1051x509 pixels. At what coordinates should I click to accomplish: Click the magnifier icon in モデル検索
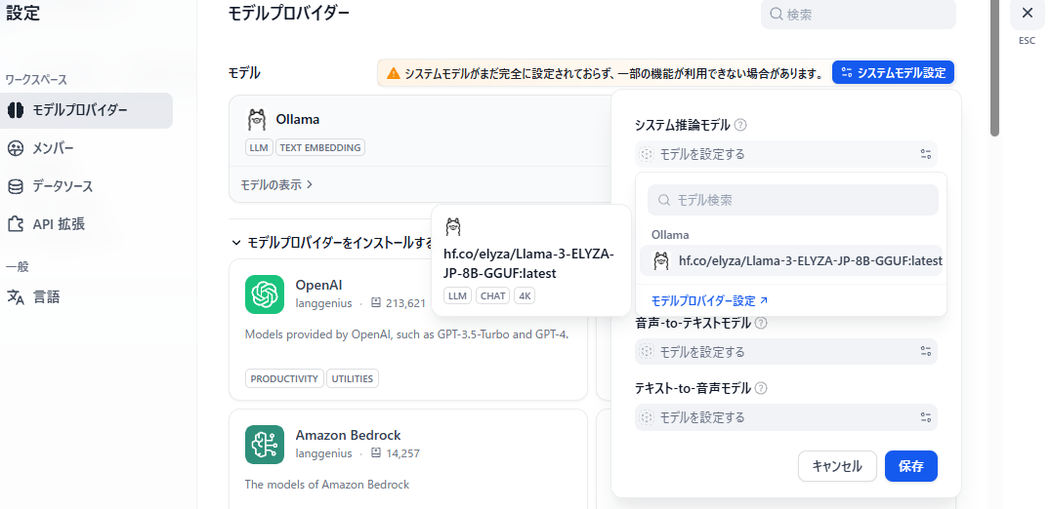click(664, 200)
